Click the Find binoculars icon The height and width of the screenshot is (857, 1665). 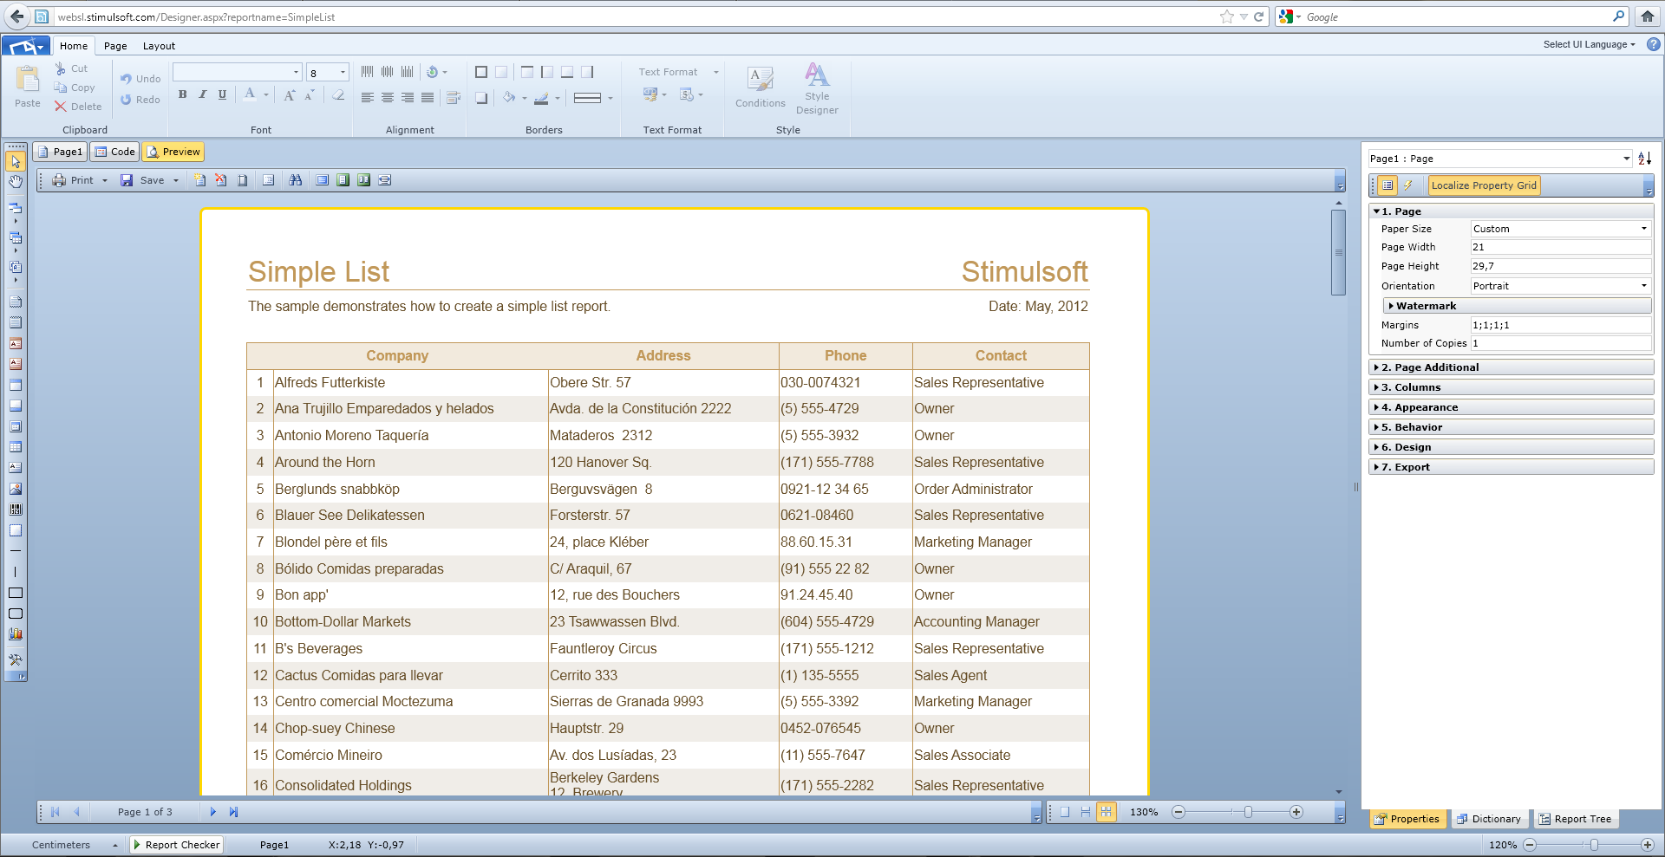[x=296, y=180]
